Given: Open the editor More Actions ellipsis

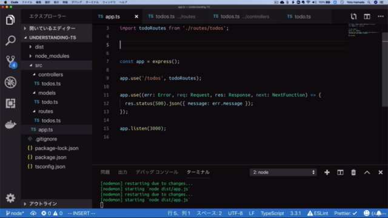Looking at the screenshot, I should click(x=381, y=16).
